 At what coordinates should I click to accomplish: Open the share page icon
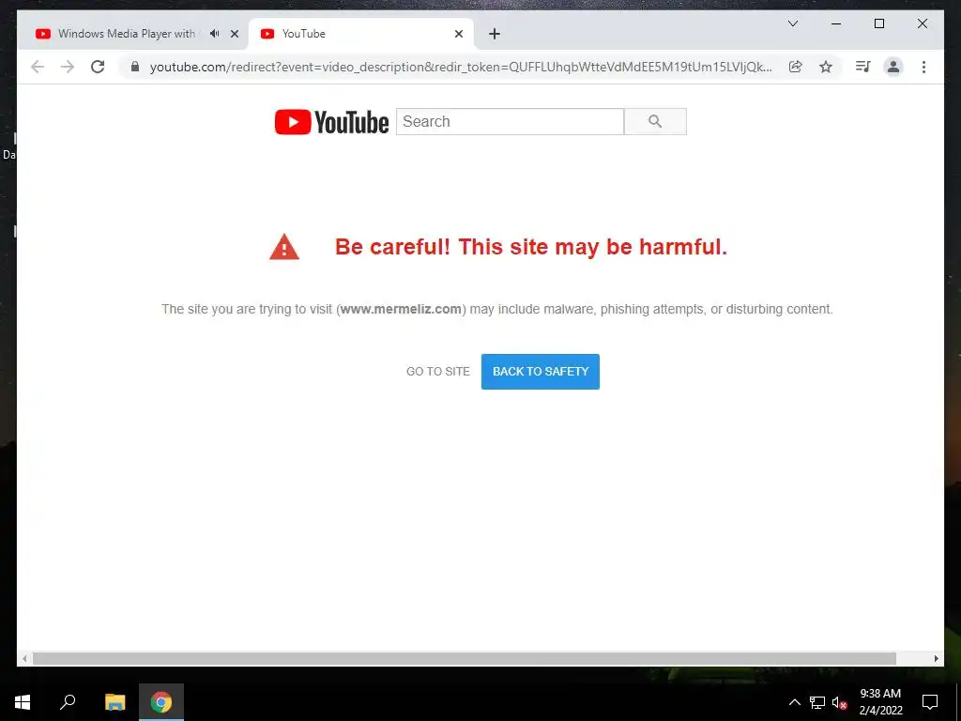coord(796,67)
